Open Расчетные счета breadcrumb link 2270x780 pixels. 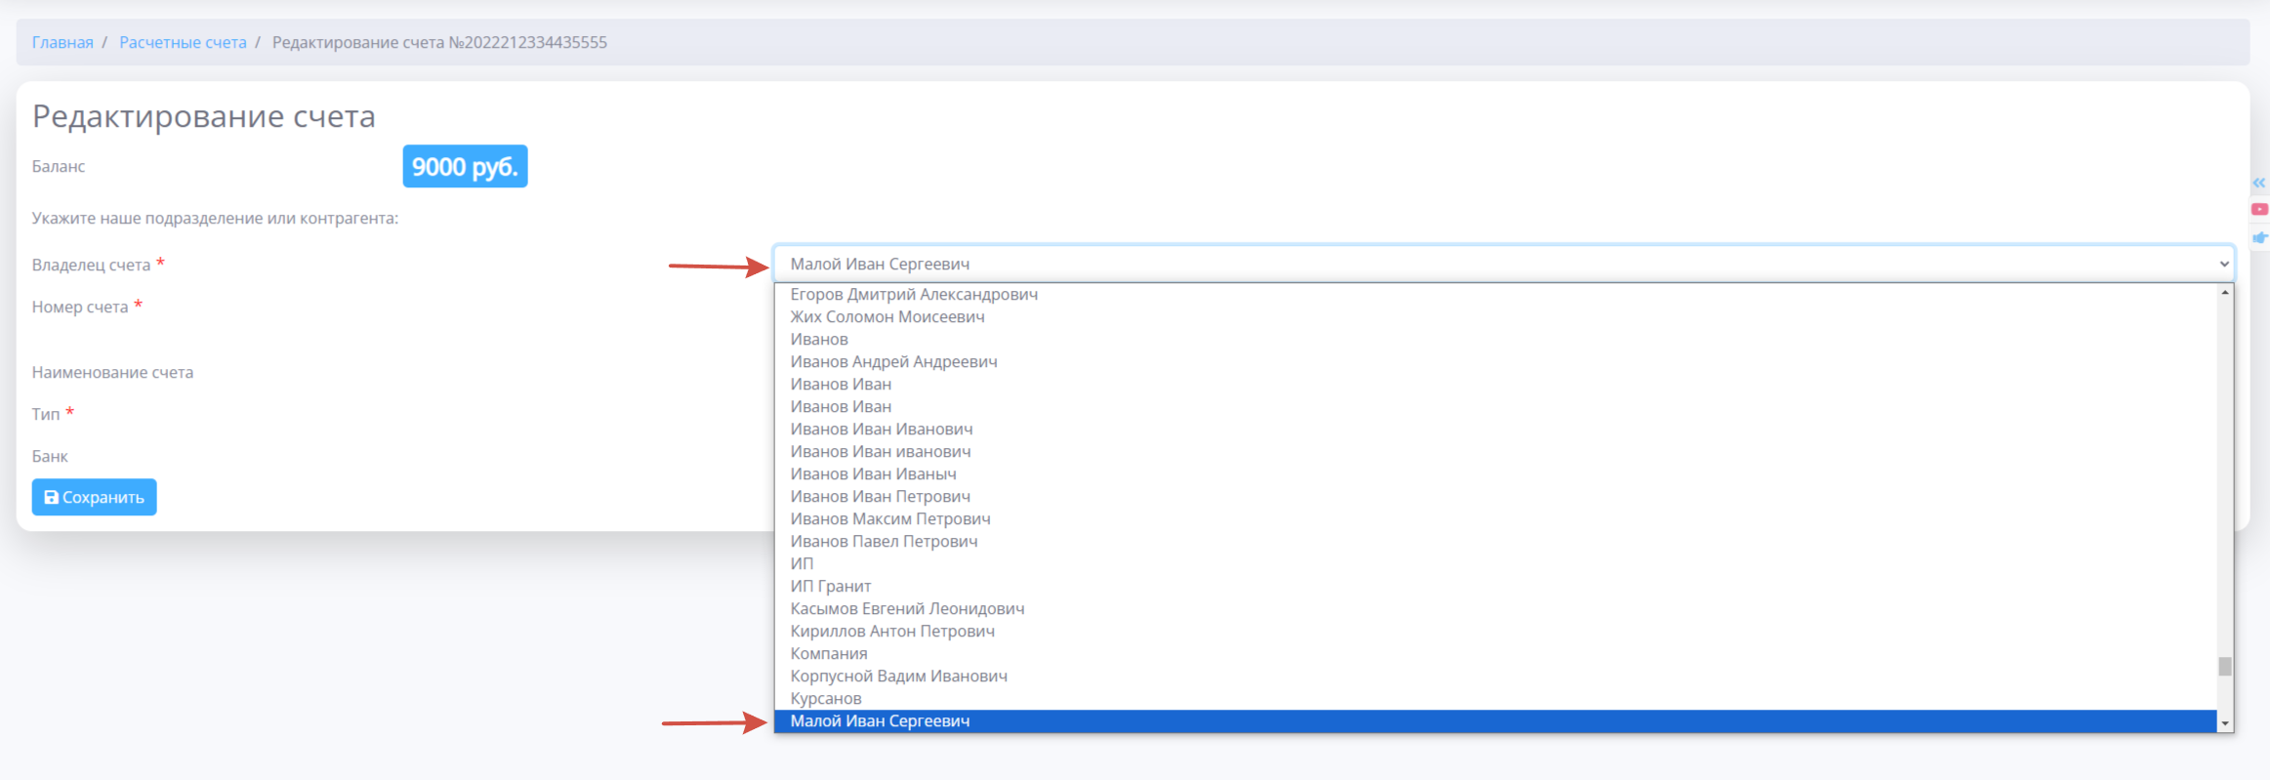[x=183, y=42]
